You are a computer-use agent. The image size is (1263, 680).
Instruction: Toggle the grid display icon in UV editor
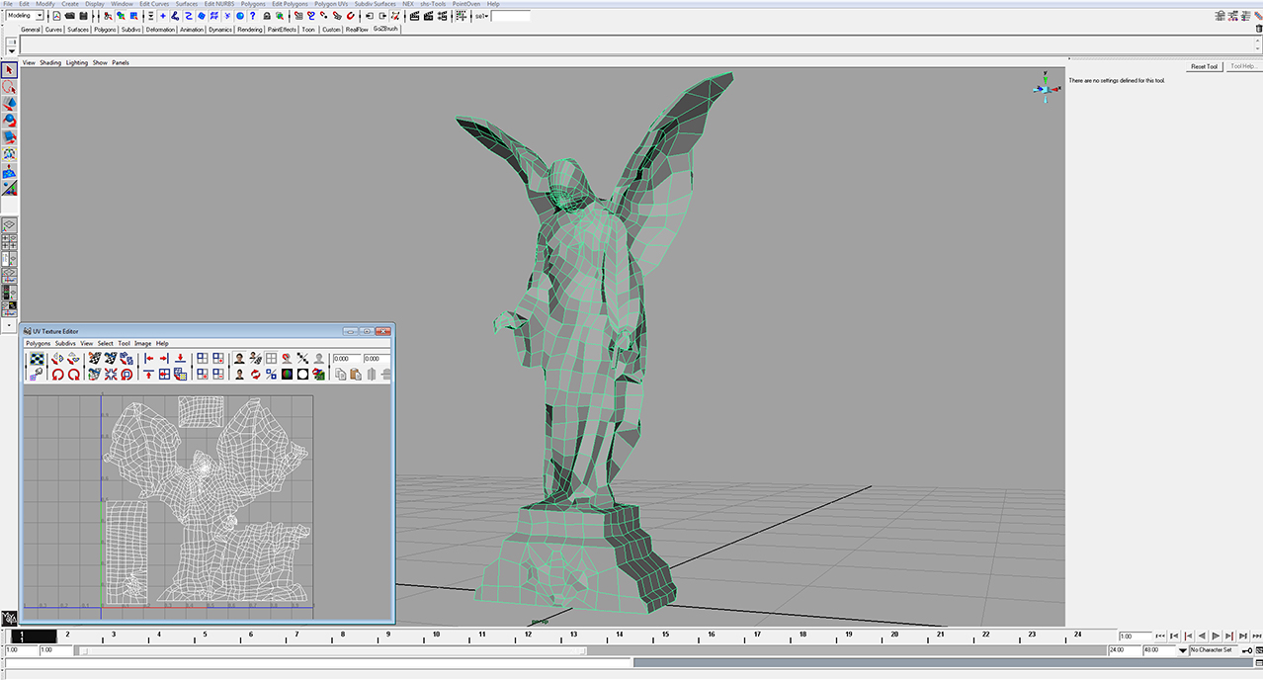[x=271, y=358]
